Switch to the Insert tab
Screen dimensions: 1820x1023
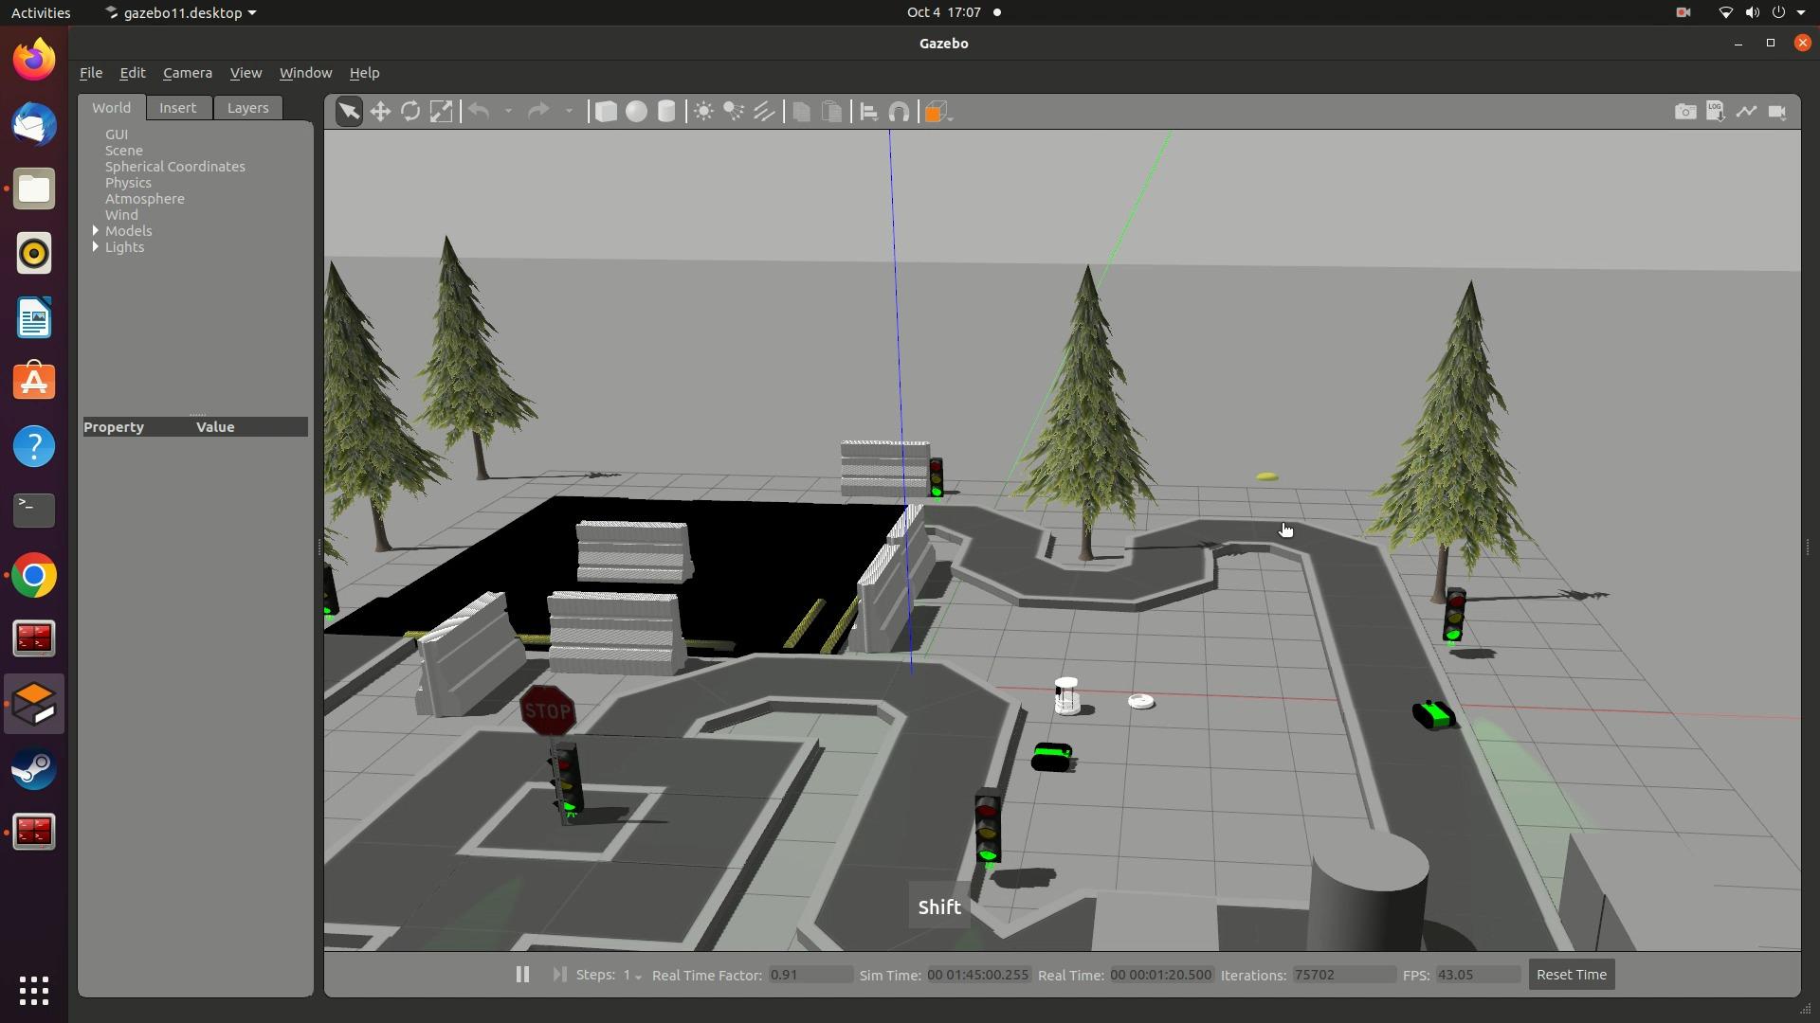(177, 108)
